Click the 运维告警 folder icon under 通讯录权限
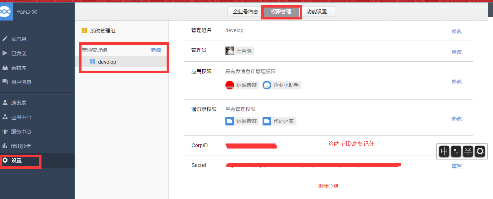Image resolution: width=493 pixels, height=199 pixels. (230, 121)
